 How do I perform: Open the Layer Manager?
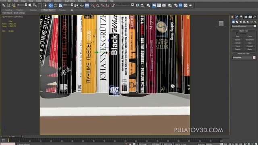click(x=148, y=5)
